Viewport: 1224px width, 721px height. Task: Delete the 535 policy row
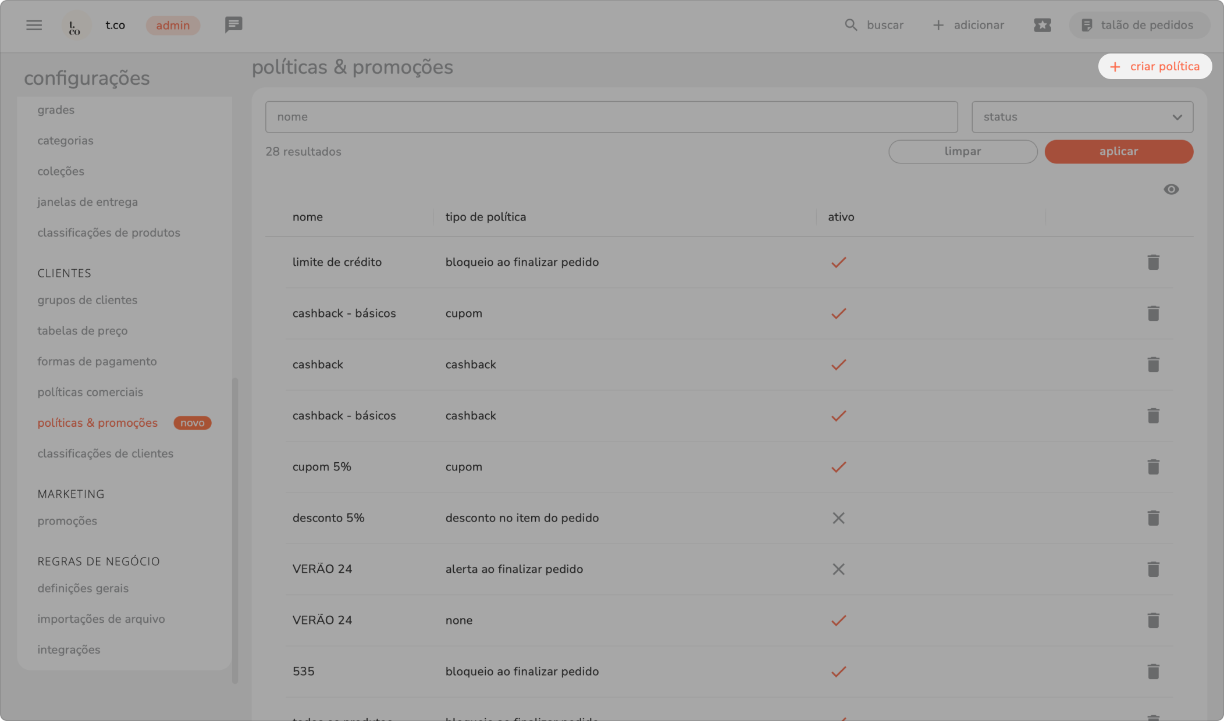pyautogui.click(x=1153, y=672)
